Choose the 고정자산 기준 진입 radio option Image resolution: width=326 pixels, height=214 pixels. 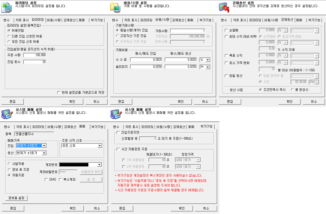click(x=117, y=36)
